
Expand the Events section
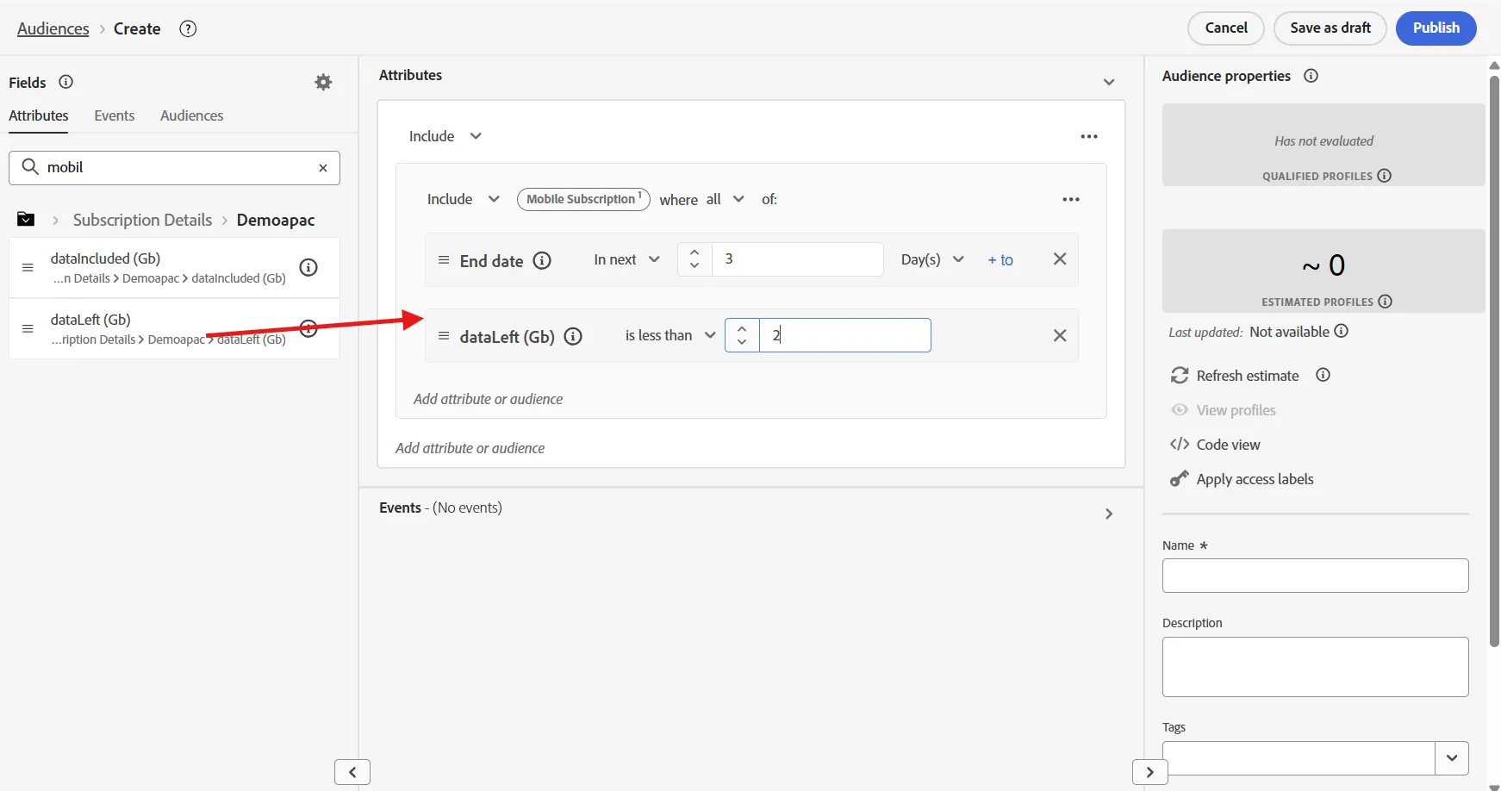(x=1109, y=514)
